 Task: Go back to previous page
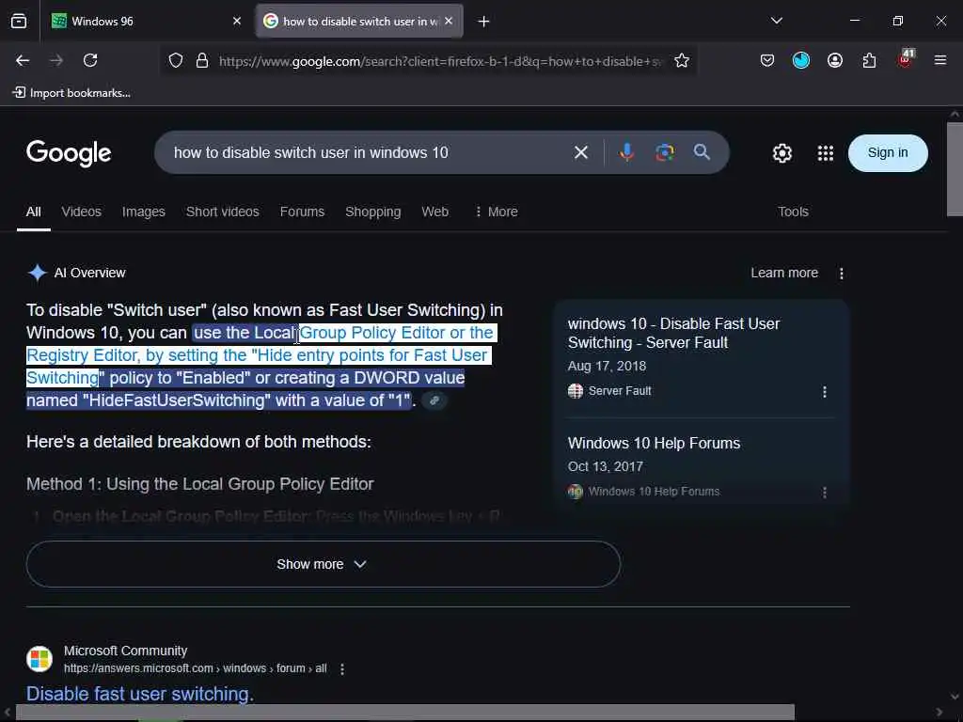click(x=23, y=60)
